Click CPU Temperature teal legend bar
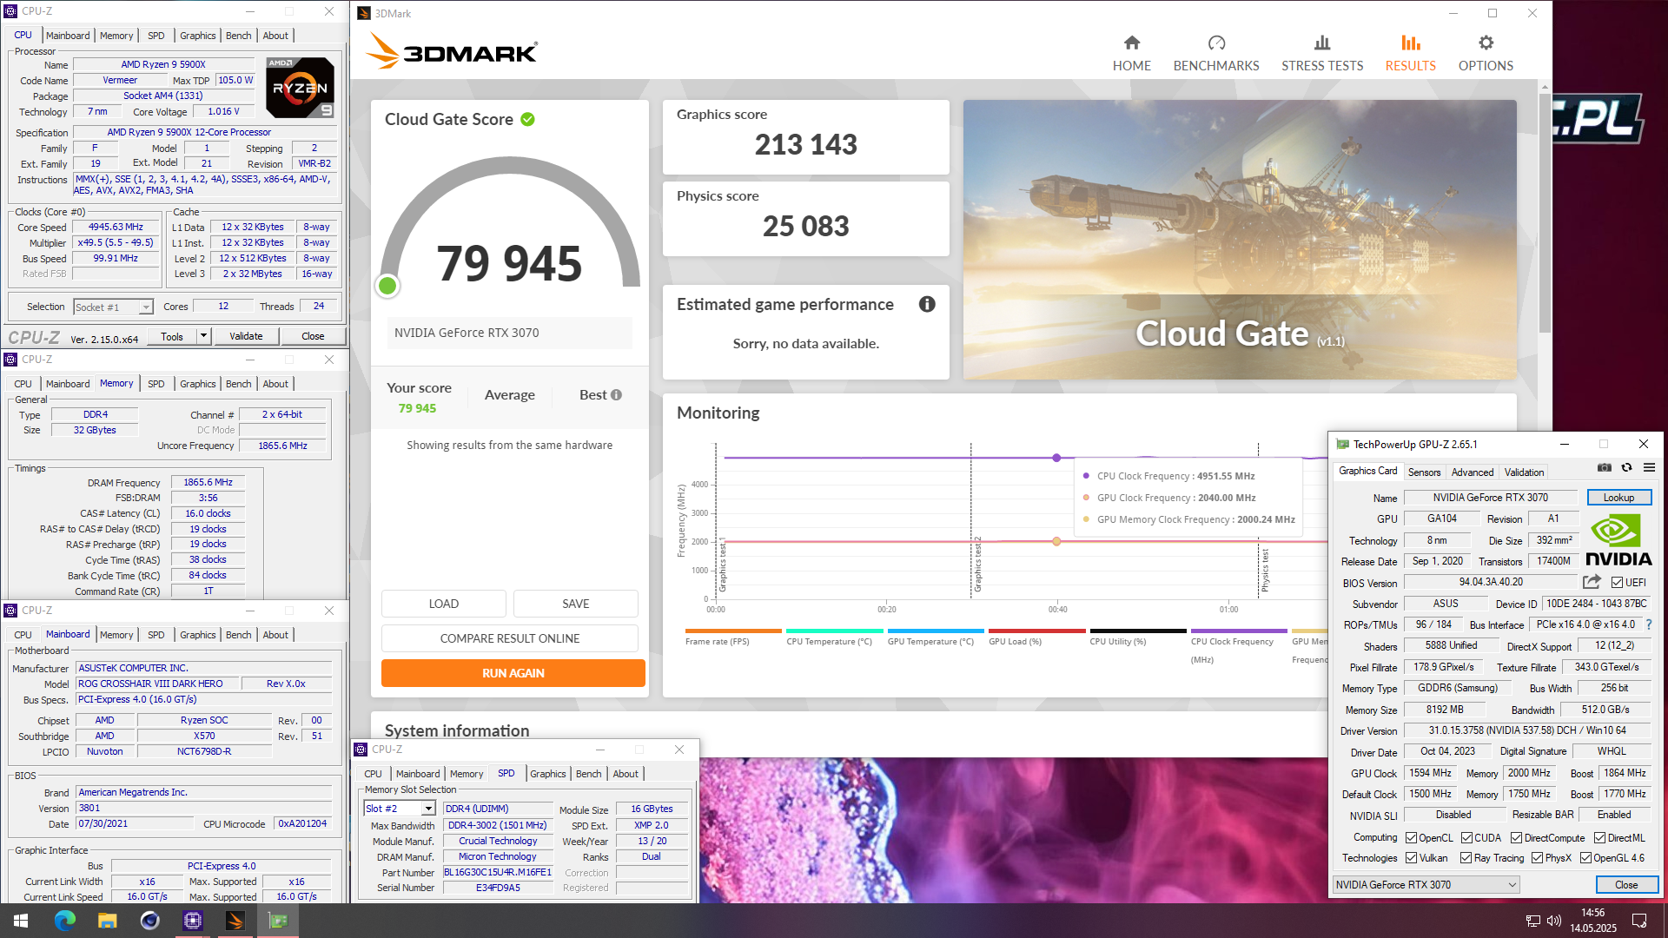The height and width of the screenshot is (938, 1668). 835,631
